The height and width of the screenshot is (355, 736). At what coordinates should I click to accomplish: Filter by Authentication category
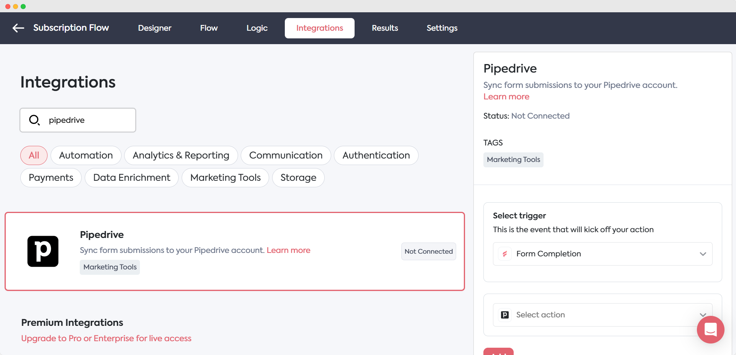[376, 155]
